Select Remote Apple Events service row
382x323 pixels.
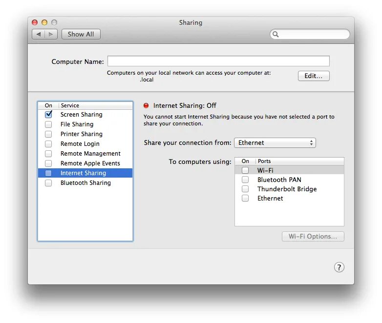(85, 163)
